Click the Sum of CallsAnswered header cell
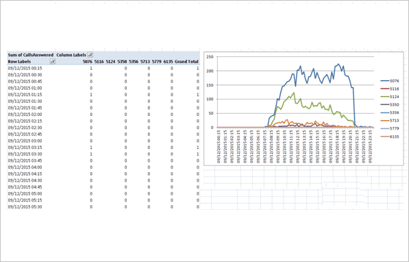This screenshot has height=262, width=409. point(31,55)
